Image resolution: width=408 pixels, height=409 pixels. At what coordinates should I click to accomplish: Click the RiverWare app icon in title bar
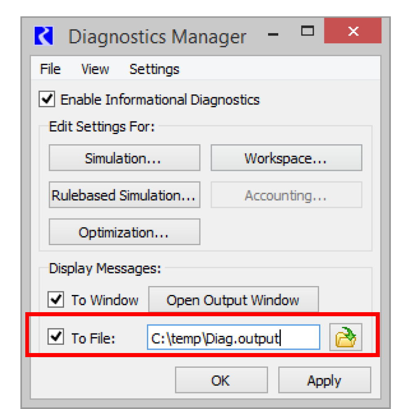(44, 36)
